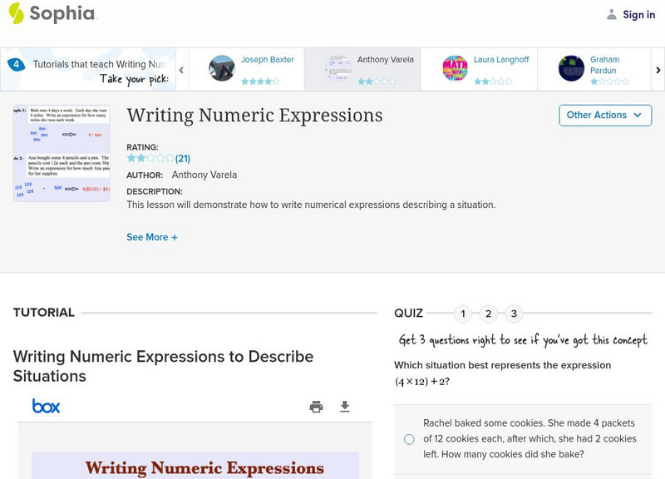Click the tutorial preview thumbnail image

click(62, 153)
